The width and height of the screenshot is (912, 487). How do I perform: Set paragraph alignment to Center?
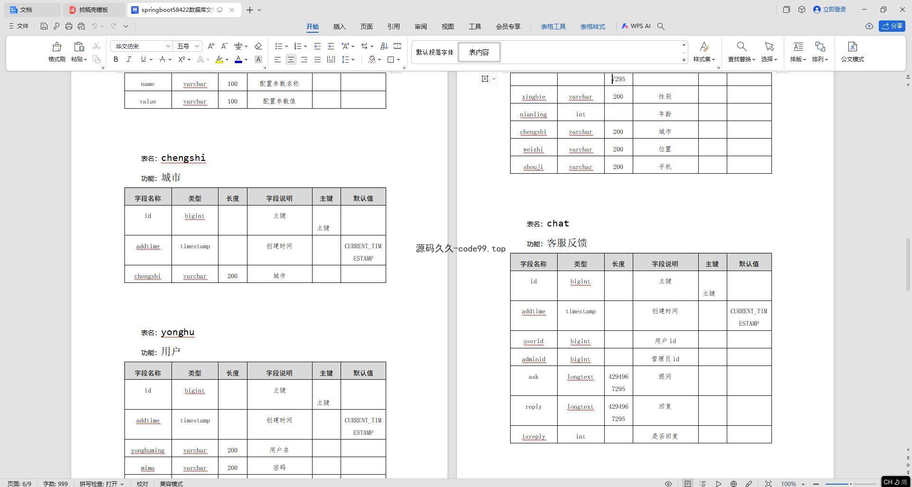click(291, 59)
